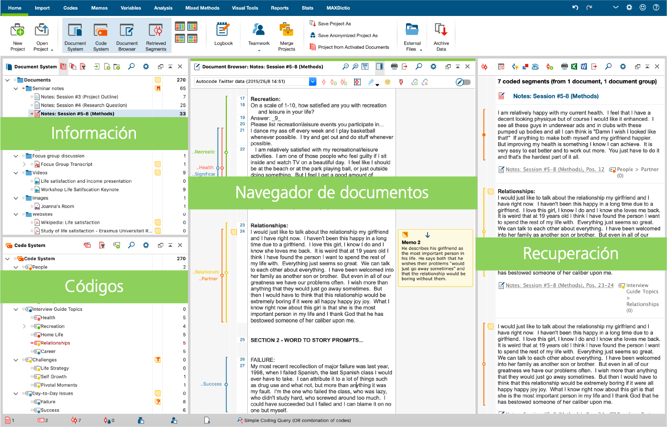The image size is (667, 427).
Task: Export retrieved segments to Word
Action: point(584,67)
